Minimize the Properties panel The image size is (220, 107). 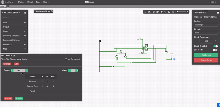pyautogui.click(x=218, y=13)
